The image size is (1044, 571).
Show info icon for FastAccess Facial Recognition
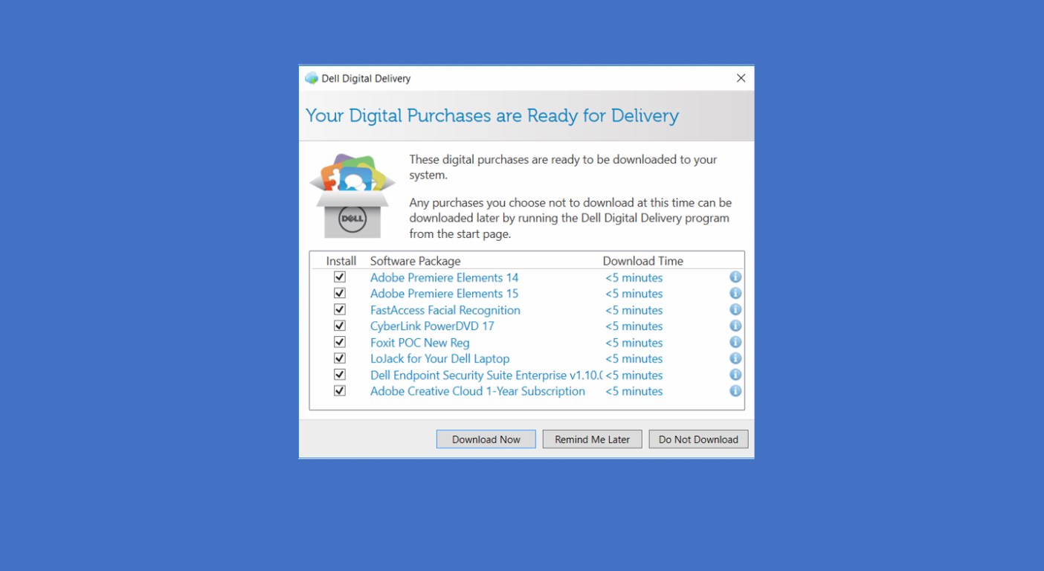735,309
